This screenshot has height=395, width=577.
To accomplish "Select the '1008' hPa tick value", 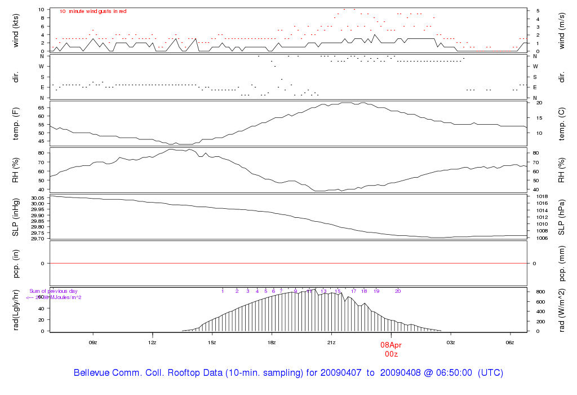I will [542, 231].
